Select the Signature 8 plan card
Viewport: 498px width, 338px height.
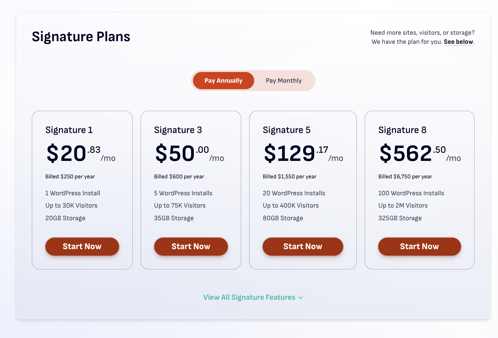tap(419, 190)
